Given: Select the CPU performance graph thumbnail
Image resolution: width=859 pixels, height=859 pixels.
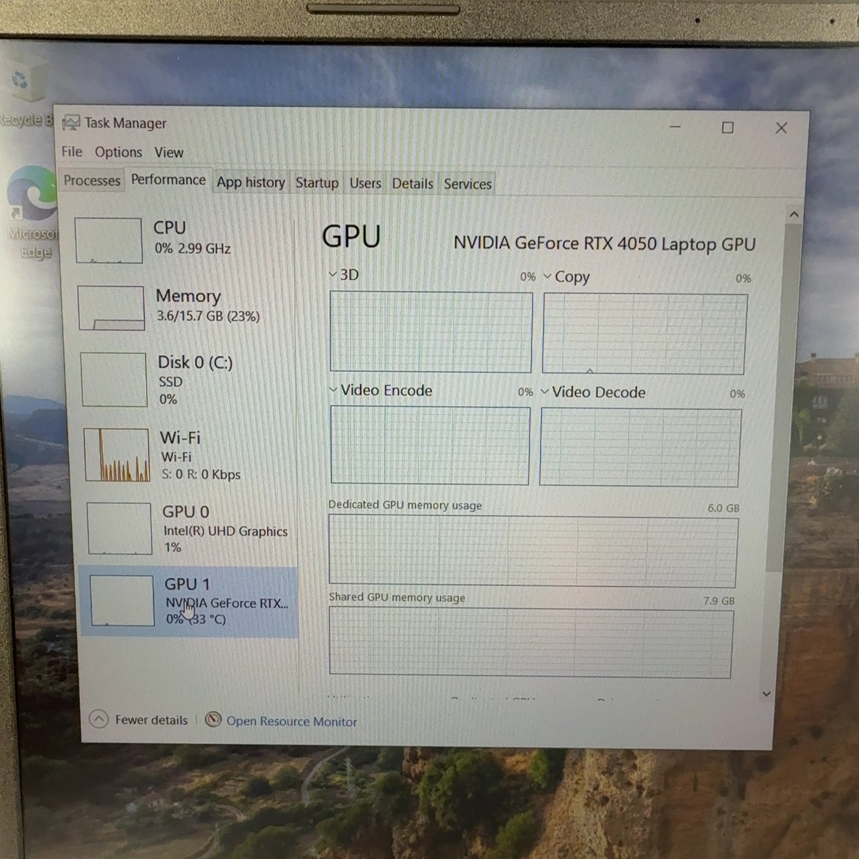Looking at the screenshot, I should click(x=109, y=240).
